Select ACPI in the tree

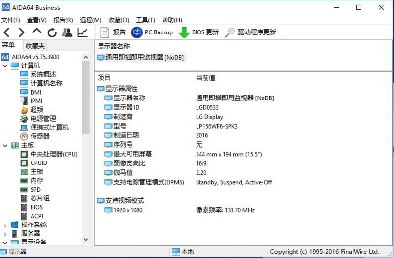(x=32, y=216)
